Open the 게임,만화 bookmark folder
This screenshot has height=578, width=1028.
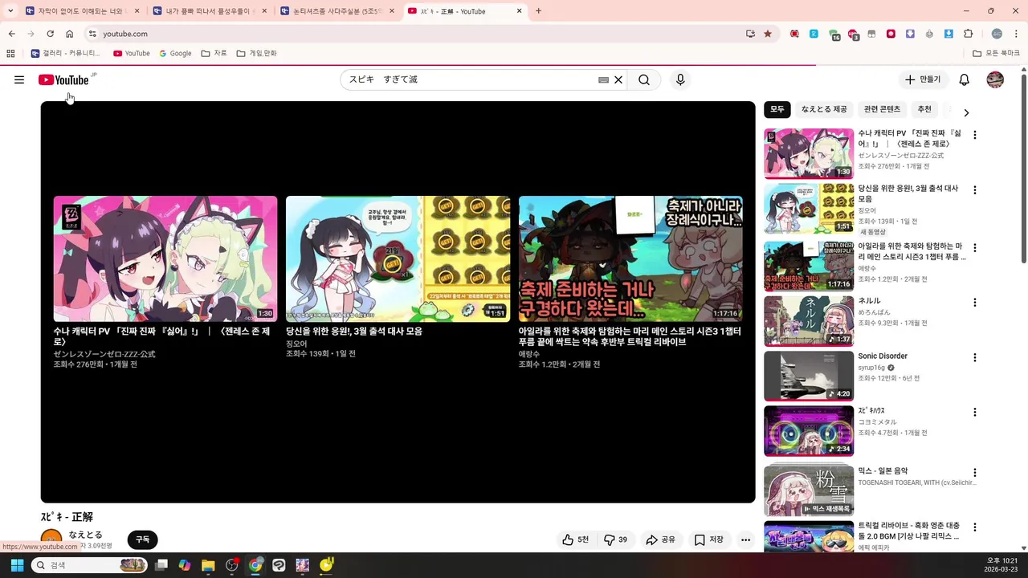coord(257,54)
